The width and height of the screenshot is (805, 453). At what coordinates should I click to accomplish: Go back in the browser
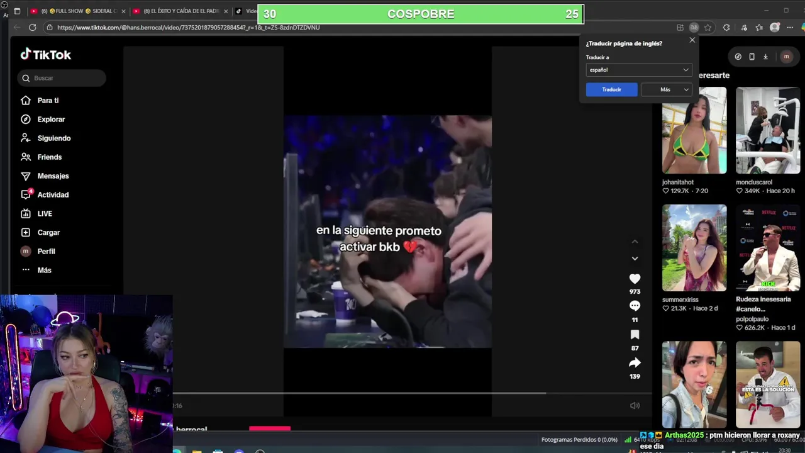(x=16, y=28)
